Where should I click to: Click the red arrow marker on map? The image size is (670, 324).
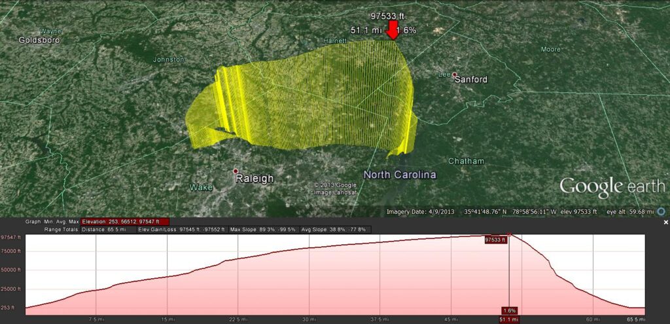(392, 30)
